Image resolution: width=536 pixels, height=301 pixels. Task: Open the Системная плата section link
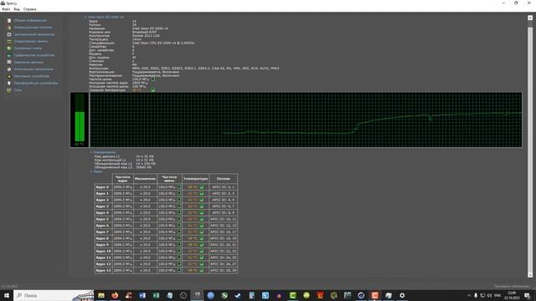pos(28,48)
